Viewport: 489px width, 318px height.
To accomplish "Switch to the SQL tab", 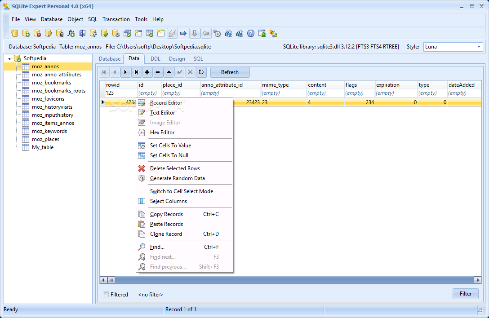I will pyautogui.click(x=198, y=59).
